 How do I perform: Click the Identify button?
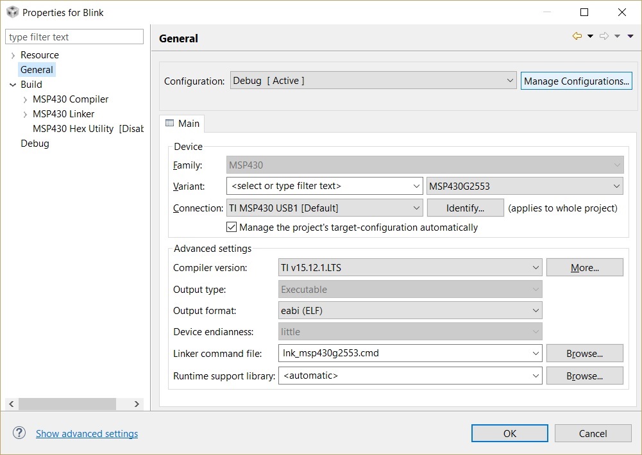click(465, 208)
